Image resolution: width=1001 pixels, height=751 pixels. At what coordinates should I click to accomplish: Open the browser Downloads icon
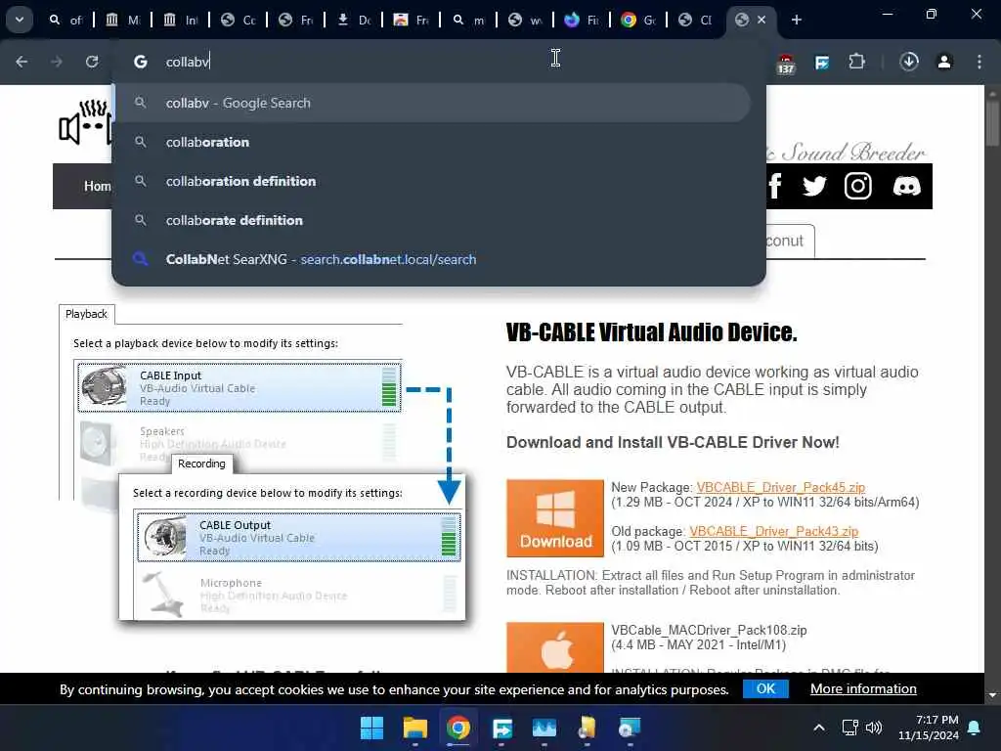909,62
